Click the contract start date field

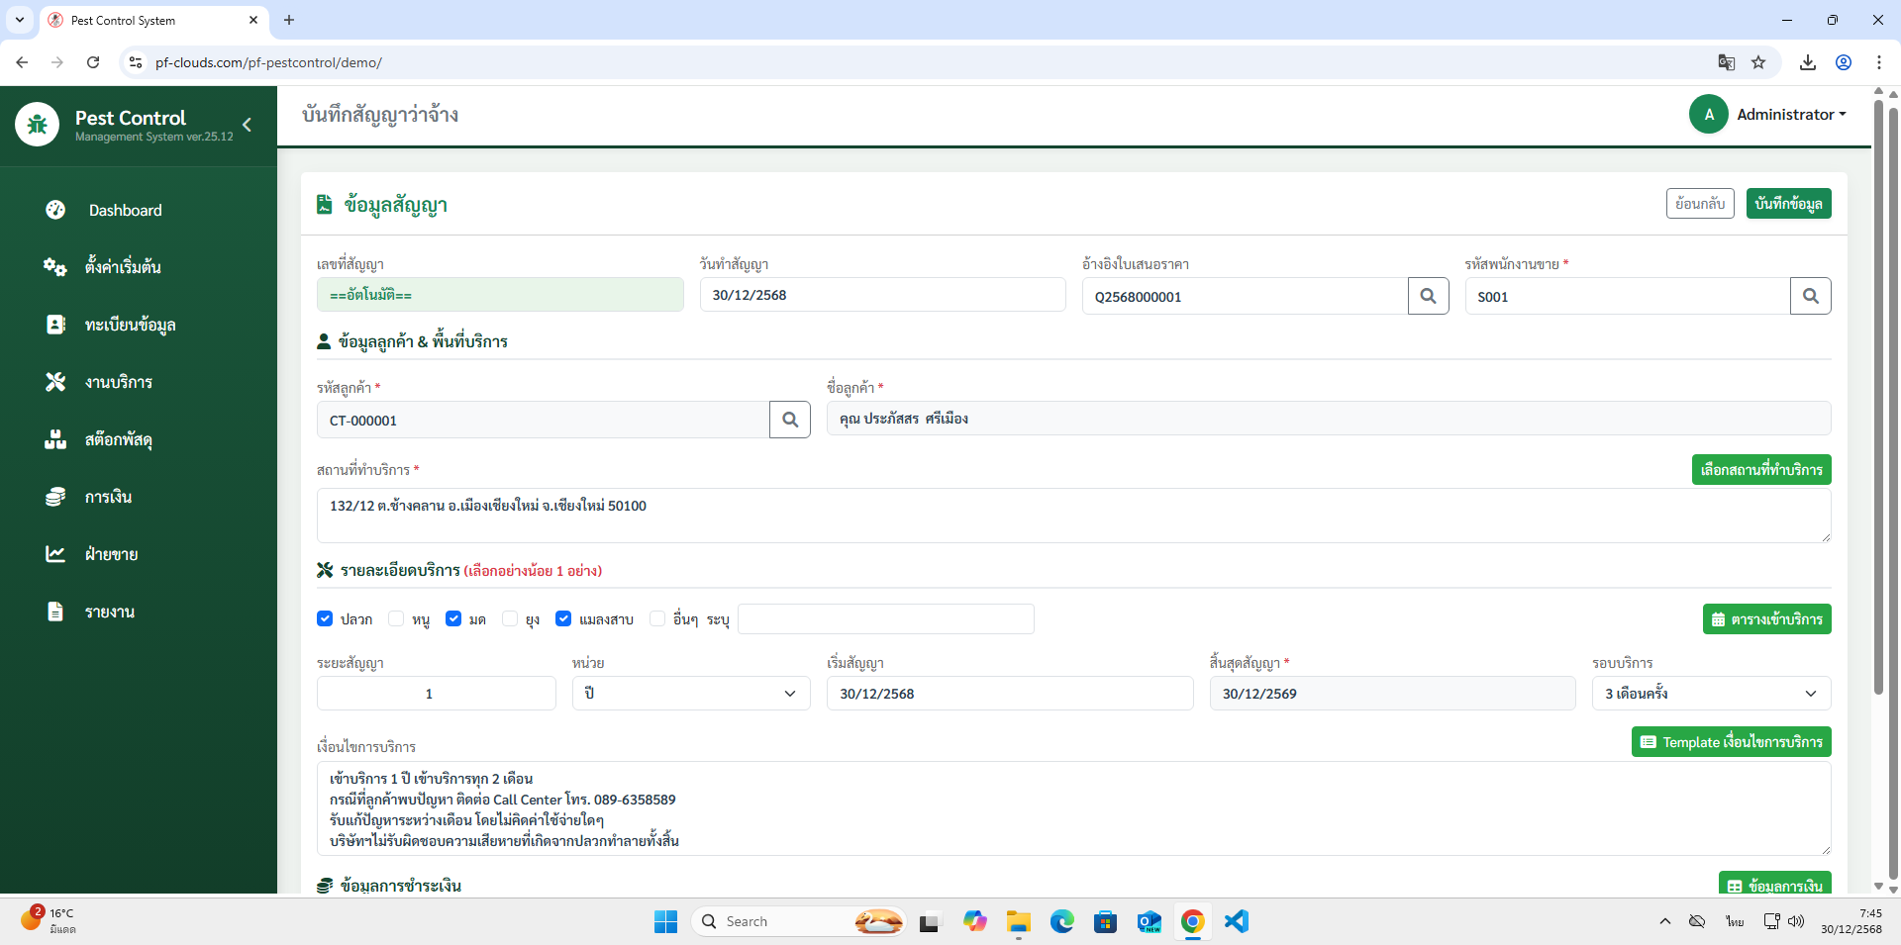click(x=1009, y=694)
